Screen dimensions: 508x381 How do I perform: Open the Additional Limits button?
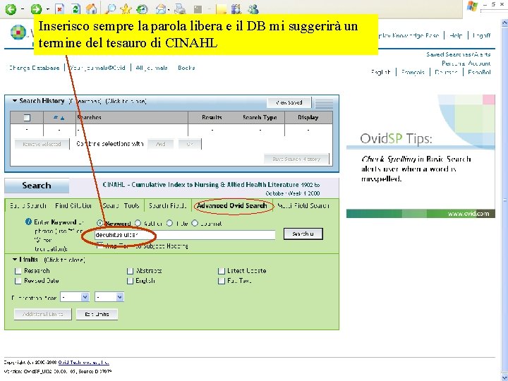(43, 314)
